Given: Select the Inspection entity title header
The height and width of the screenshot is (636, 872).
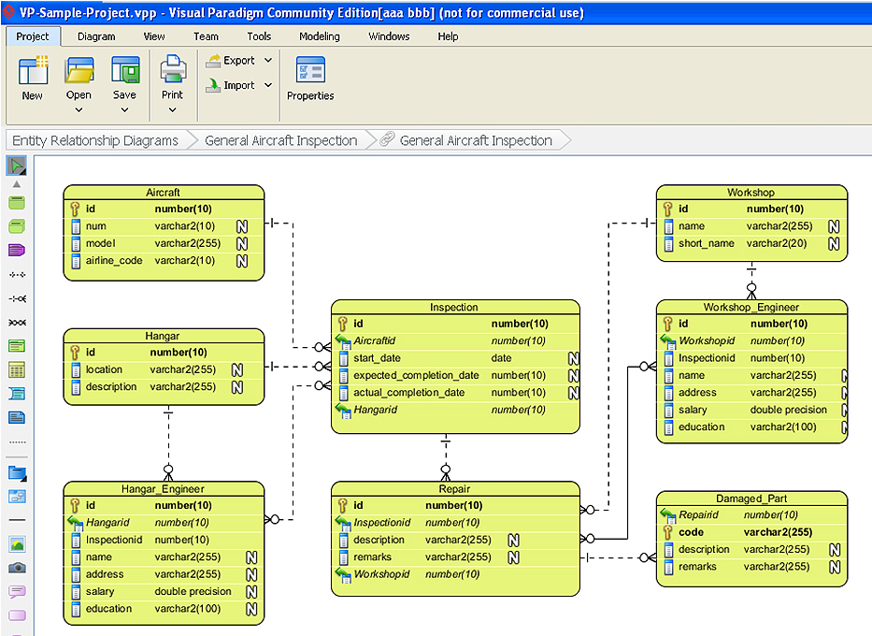Looking at the screenshot, I should [454, 307].
